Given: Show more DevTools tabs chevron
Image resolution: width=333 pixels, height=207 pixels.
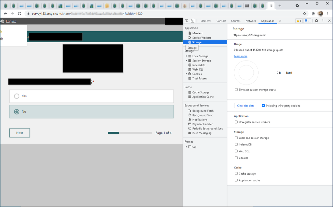Looking at the screenshot, I should click(280, 21).
